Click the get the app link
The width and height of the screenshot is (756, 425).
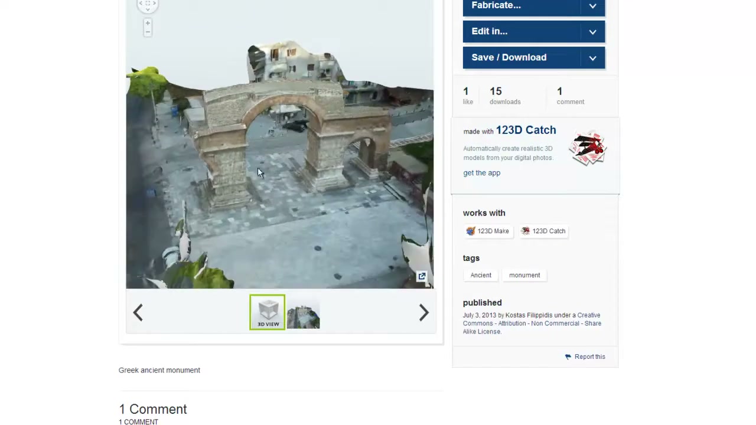[481, 173]
